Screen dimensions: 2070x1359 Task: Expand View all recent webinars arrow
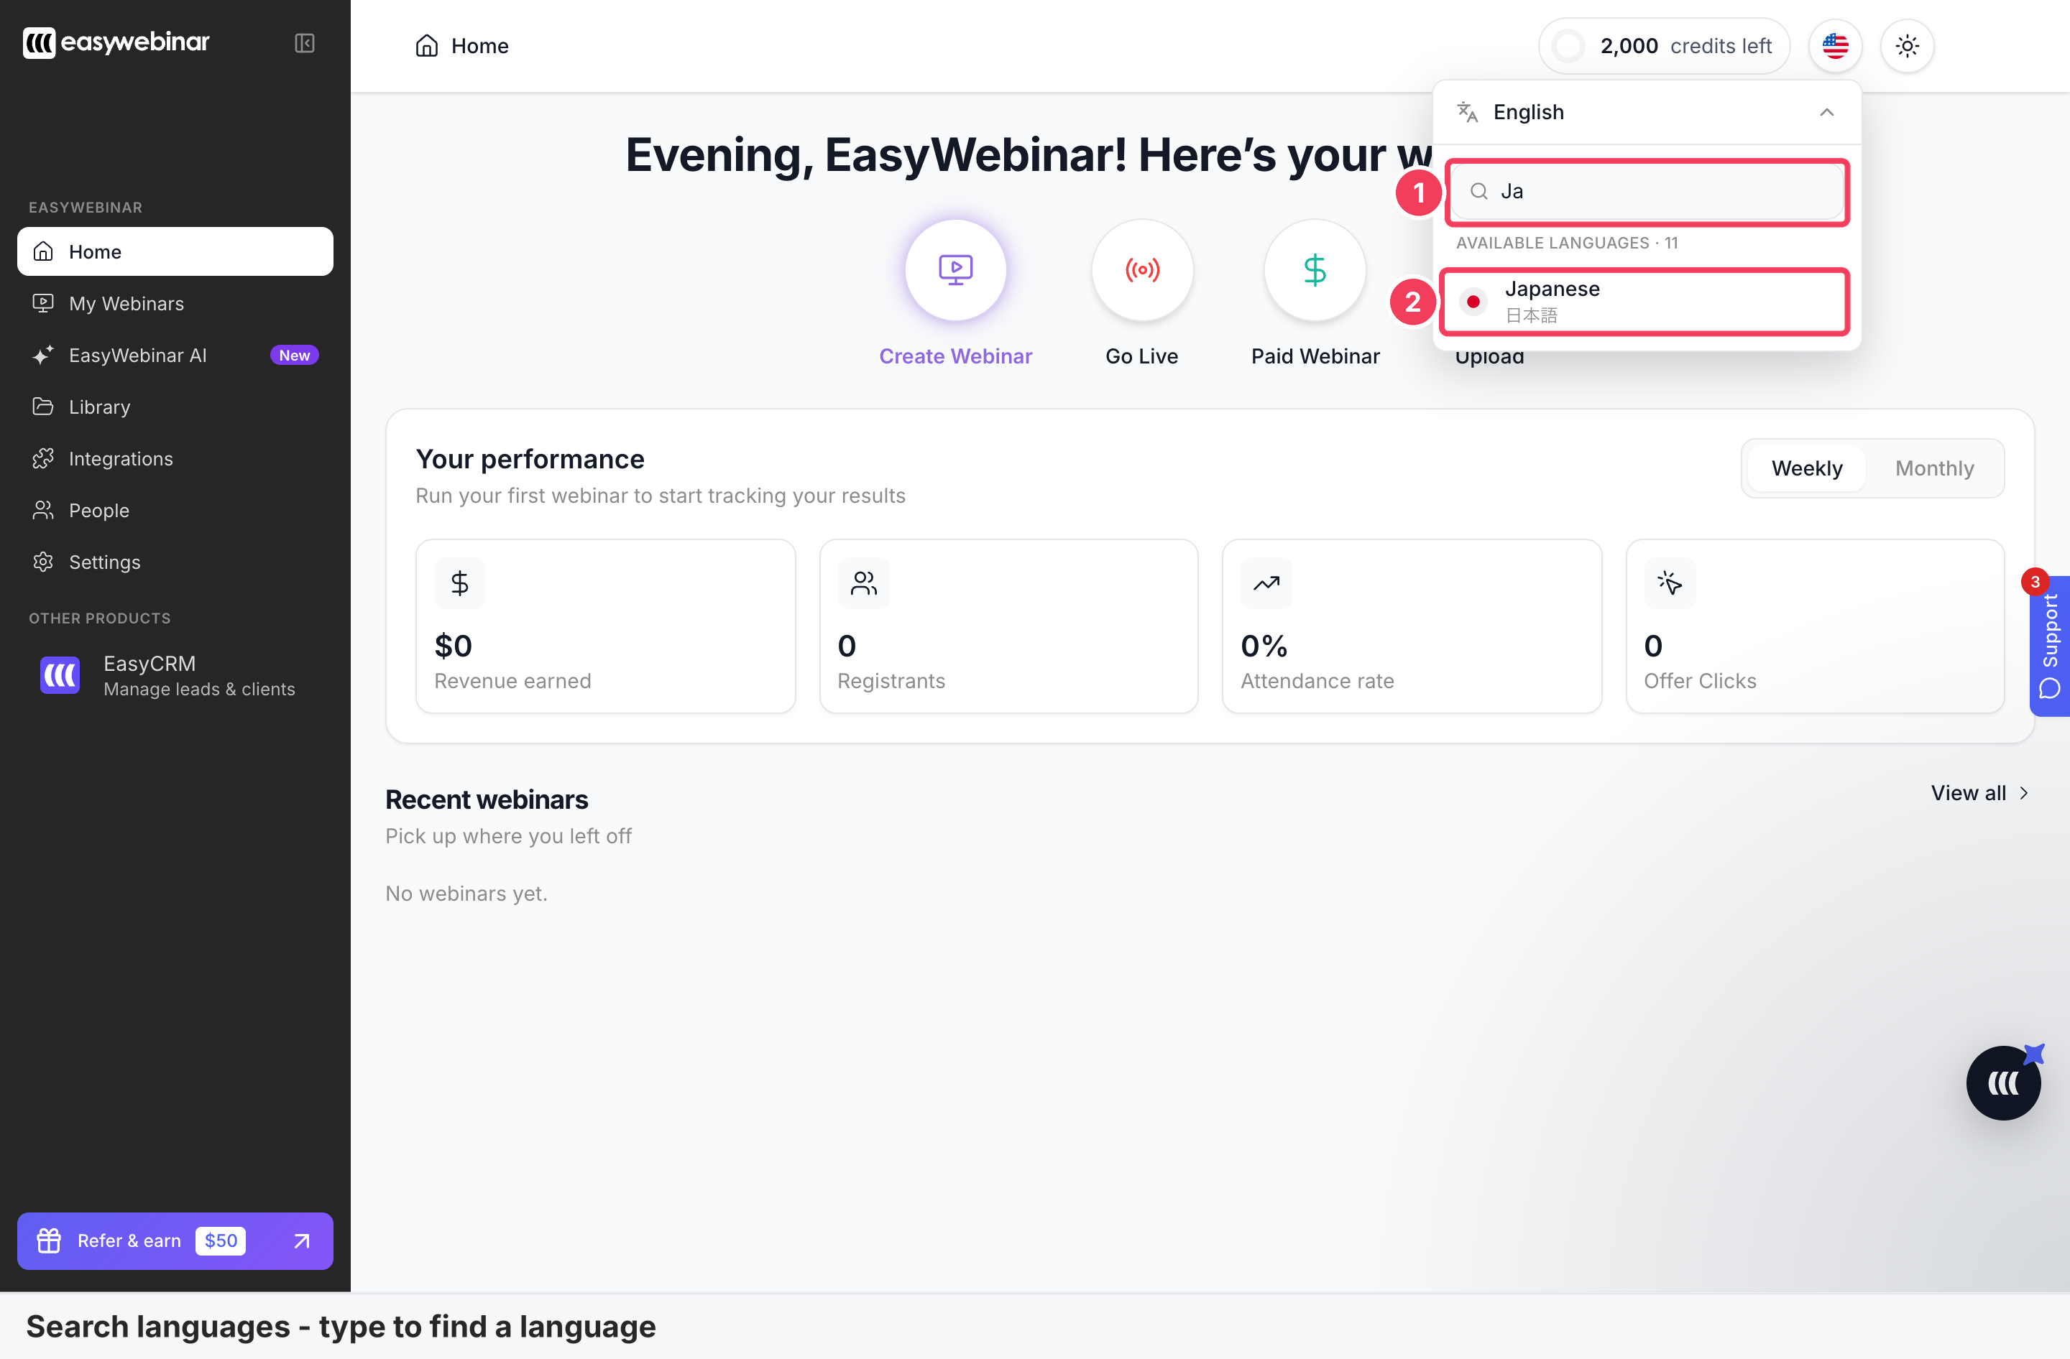click(2024, 792)
